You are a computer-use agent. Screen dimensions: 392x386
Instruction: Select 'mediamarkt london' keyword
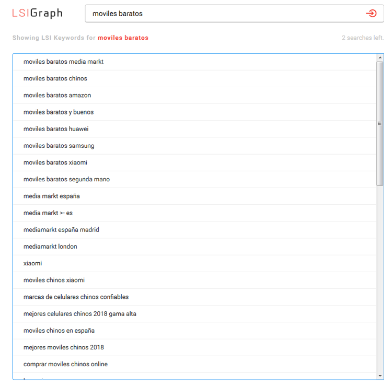click(195, 247)
